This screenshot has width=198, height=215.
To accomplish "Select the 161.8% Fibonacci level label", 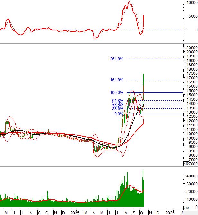I will 116,80.
